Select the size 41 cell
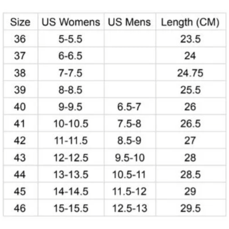The height and width of the screenshot is (229, 229). pyautogui.click(x=20, y=124)
